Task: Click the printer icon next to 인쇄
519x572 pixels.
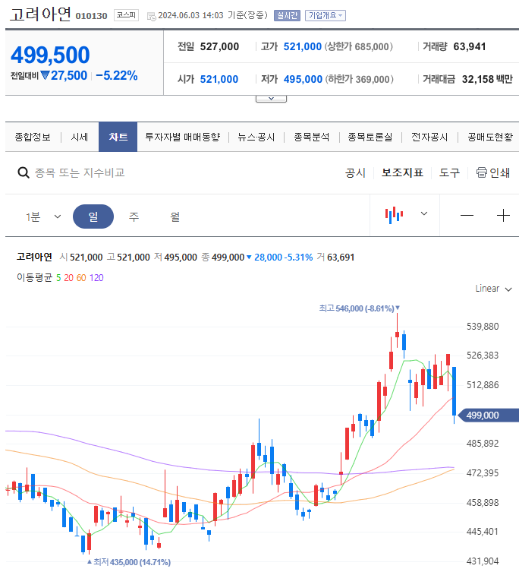Action: (x=482, y=172)
